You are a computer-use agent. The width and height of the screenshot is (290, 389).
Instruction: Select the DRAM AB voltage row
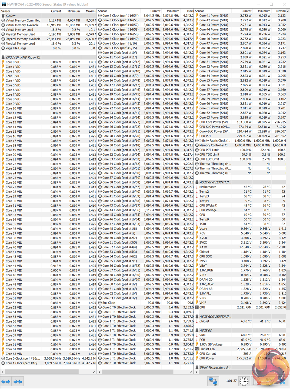pyautogui.click(x=240, y=289)
